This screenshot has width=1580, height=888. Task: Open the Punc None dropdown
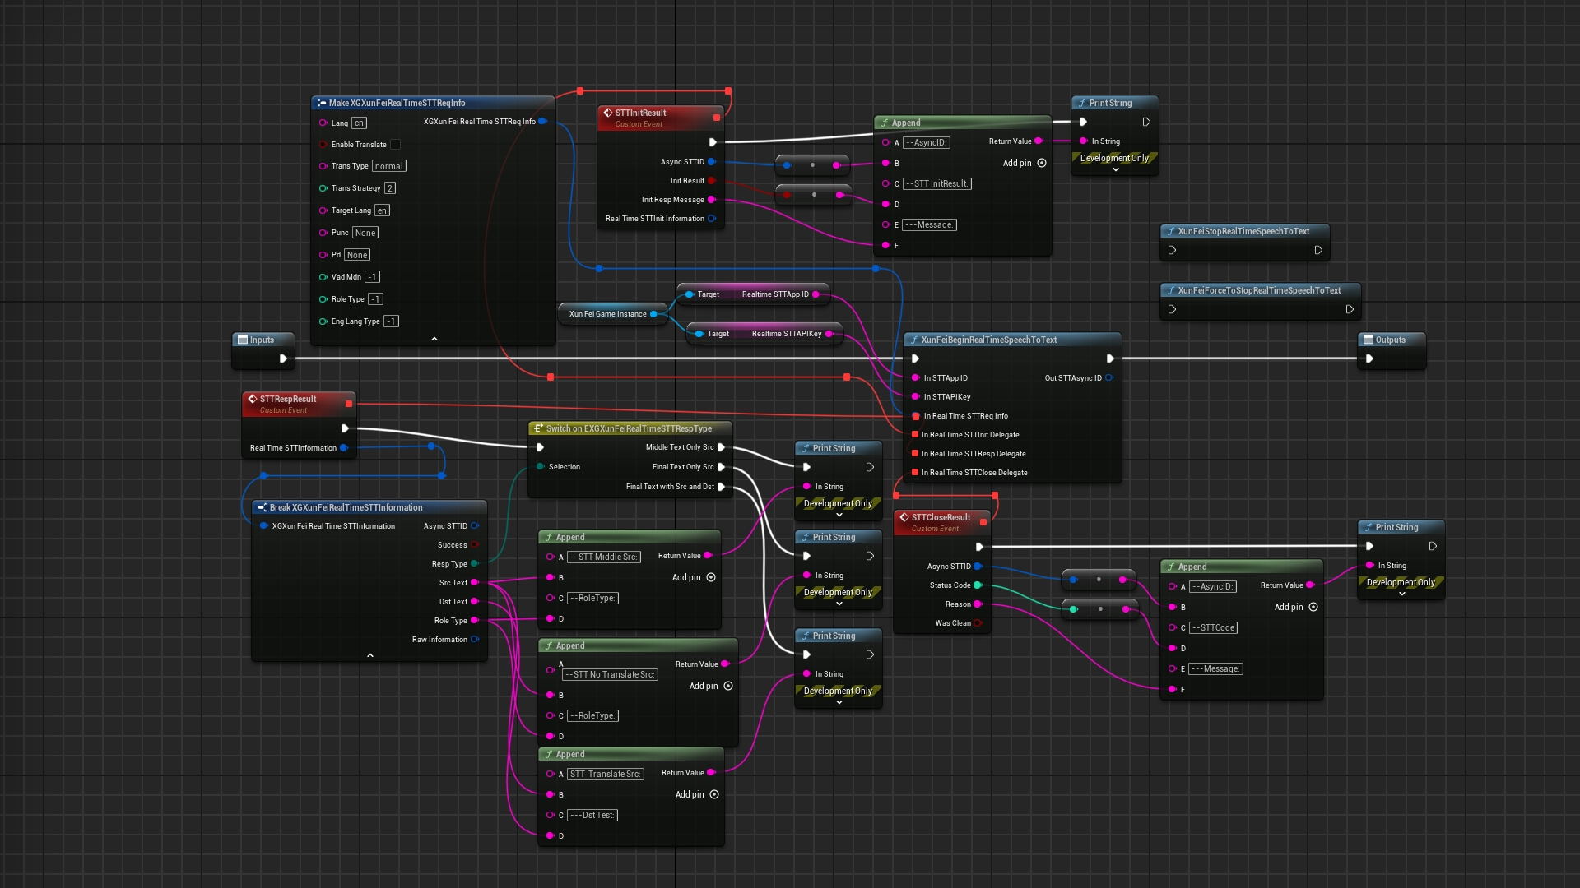pos(365,233)
